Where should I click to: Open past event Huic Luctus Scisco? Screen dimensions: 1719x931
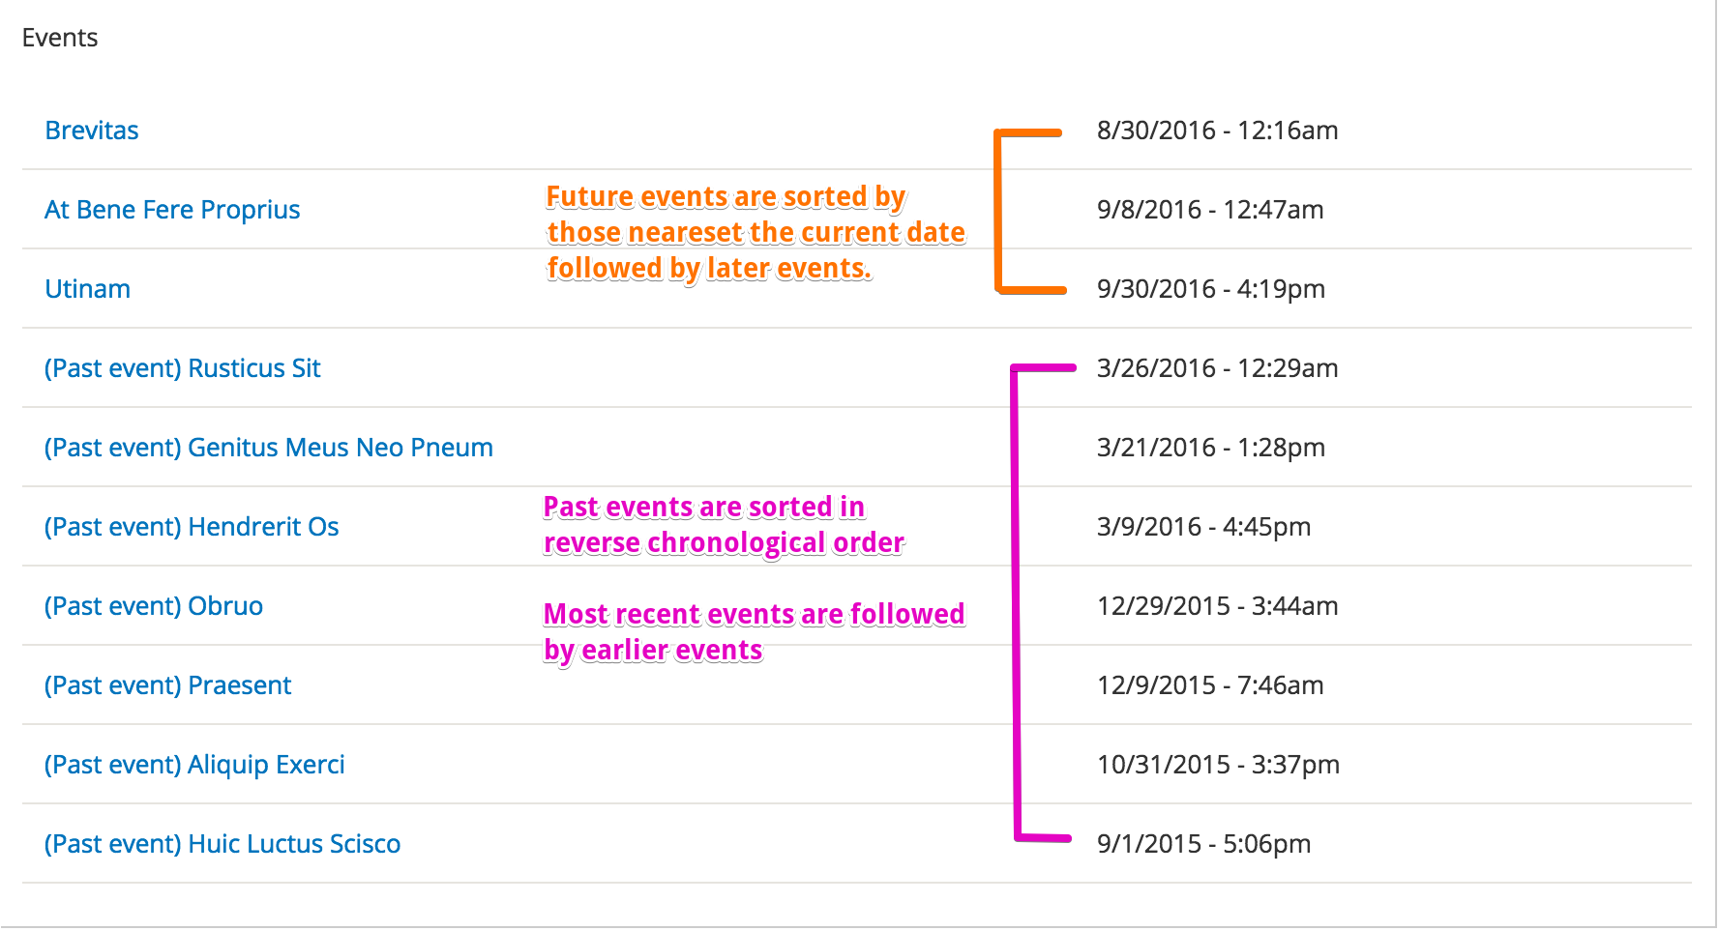pyautogui.click(x=222, y=844)
